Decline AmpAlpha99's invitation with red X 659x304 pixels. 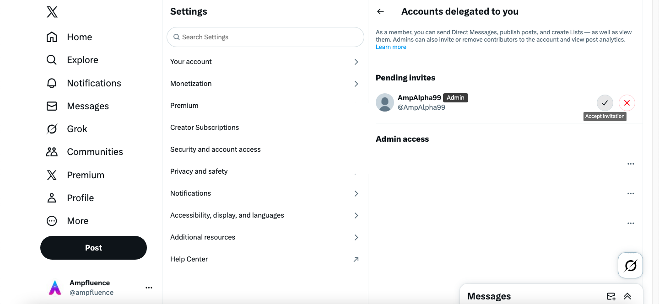627,103
